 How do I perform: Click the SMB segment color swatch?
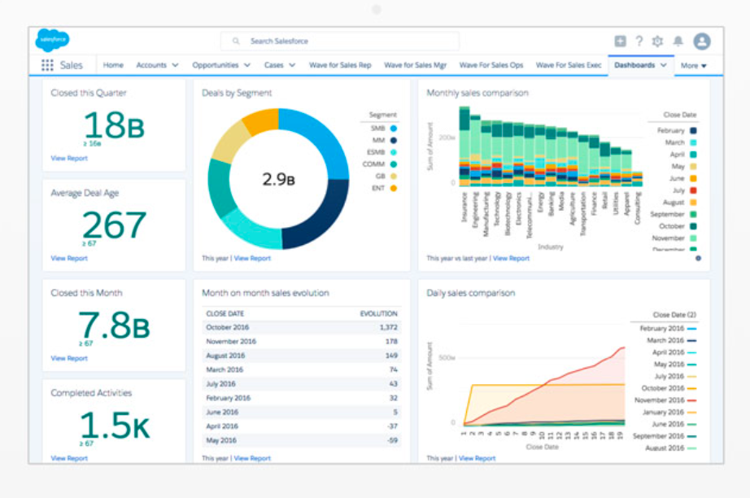393,129
